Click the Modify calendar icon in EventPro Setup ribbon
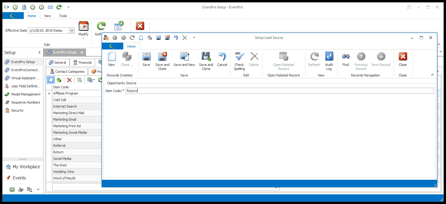 [83, 26]
